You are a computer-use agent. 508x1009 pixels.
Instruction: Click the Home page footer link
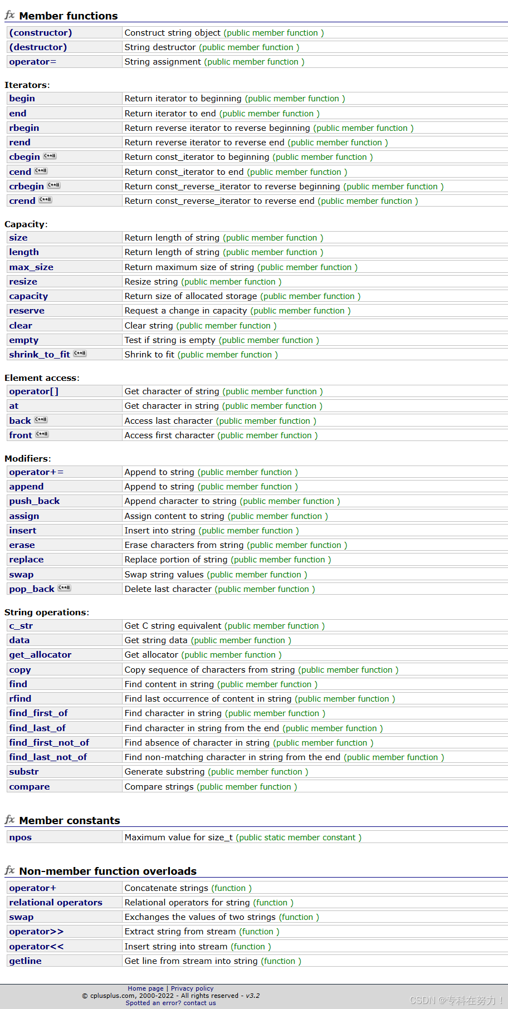point(145,988)
